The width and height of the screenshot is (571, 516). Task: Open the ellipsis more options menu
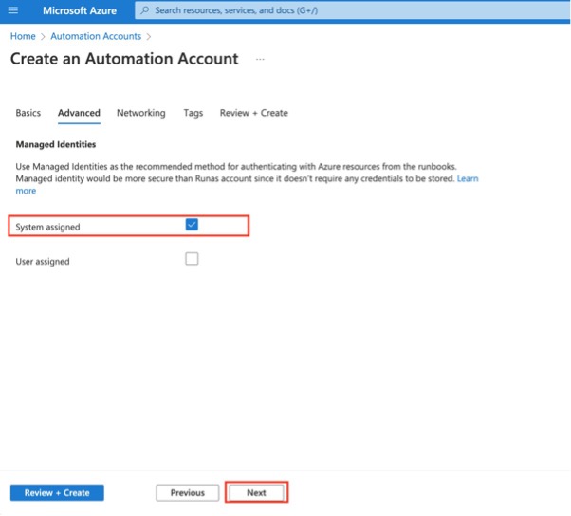pyautogui.click(x=260, y=59)
